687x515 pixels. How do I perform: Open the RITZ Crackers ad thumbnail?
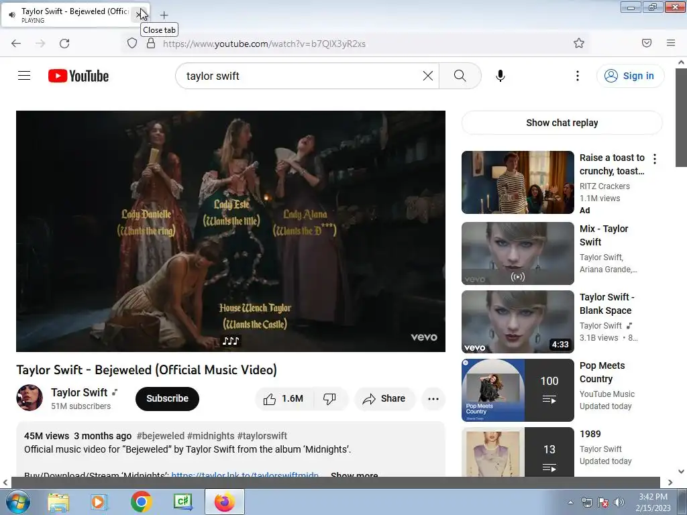[x=517, y=182]
